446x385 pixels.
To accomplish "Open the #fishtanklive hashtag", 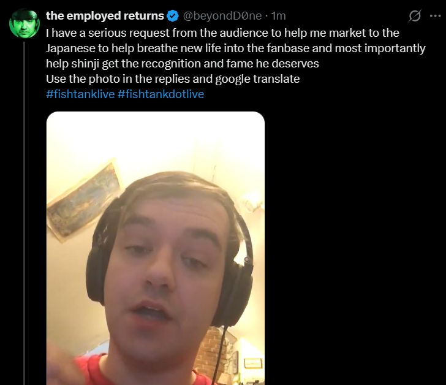I will coord(80,94).
